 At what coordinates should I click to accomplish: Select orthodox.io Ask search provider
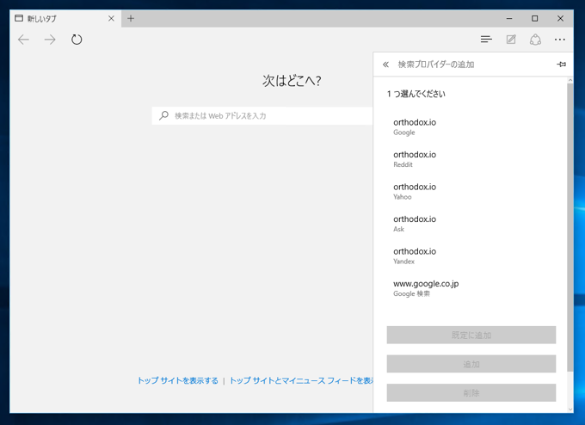[x=471, y=224]
